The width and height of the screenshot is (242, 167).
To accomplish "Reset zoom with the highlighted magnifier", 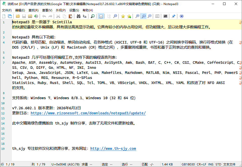I will pyautogui.click(x=143, y=16).
